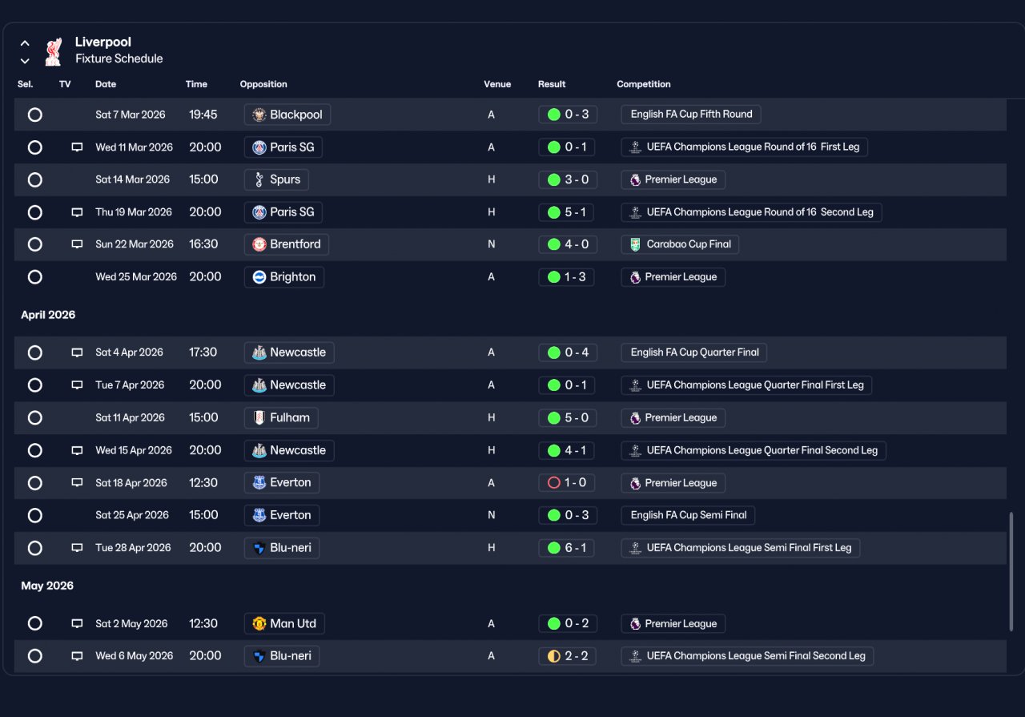Sort by the Competition column header
This screenshot has width=1025, height=717.
[x=644, y=84]
